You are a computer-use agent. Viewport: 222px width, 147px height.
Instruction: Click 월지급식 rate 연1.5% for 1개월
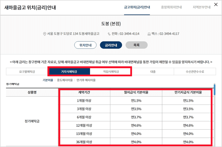136,101
